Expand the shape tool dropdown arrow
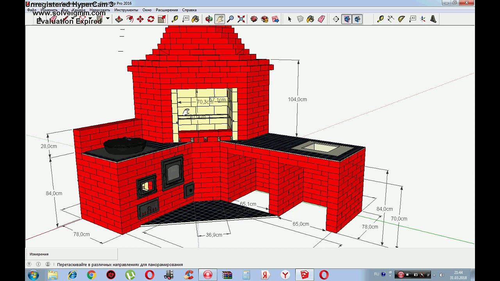Image resolution: width=500 pixels, height=281 pixels. [108, 19]
